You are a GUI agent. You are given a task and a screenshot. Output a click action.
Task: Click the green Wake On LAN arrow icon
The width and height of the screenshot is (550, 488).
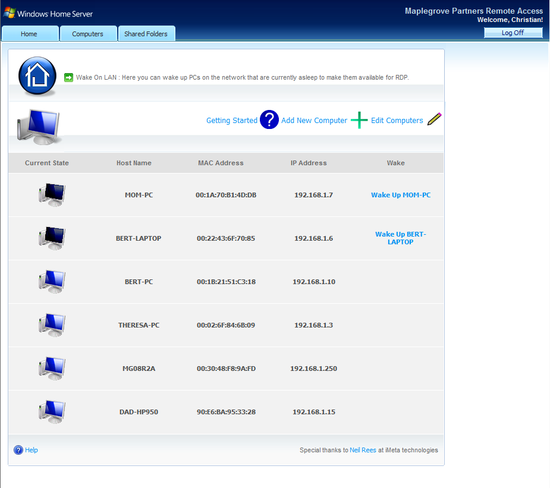(68, 77)
